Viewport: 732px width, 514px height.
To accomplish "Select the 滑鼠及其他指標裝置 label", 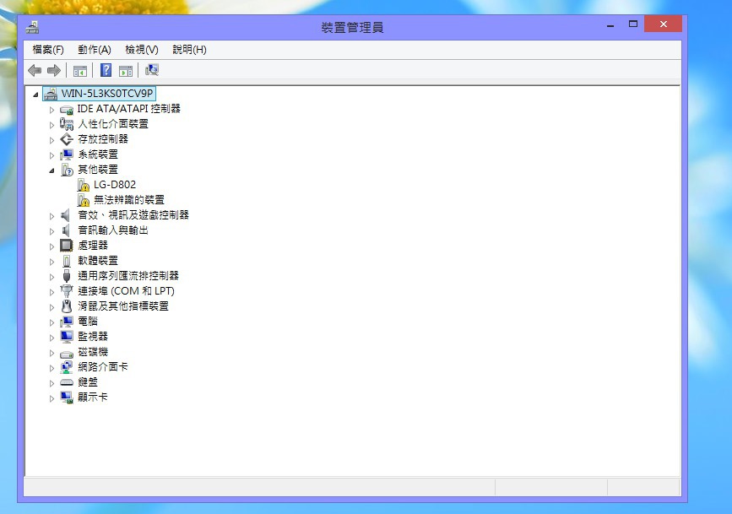I will pyautogui.click(x=123, y=306).
